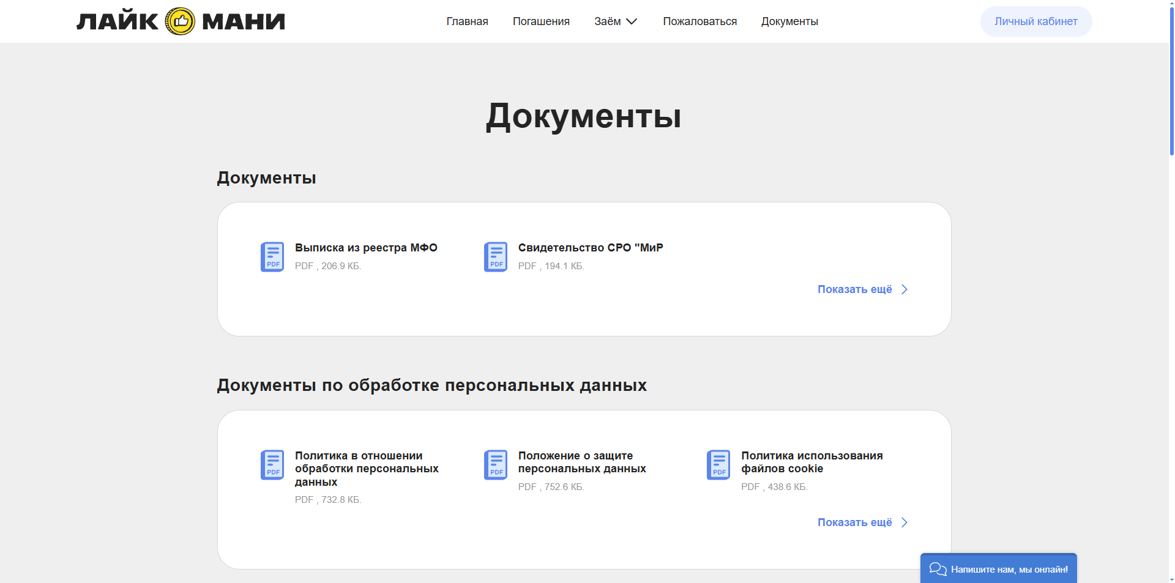Expand more documents in Документы section
Viewport: 1175px width, 583px height.
pos(854,289)
